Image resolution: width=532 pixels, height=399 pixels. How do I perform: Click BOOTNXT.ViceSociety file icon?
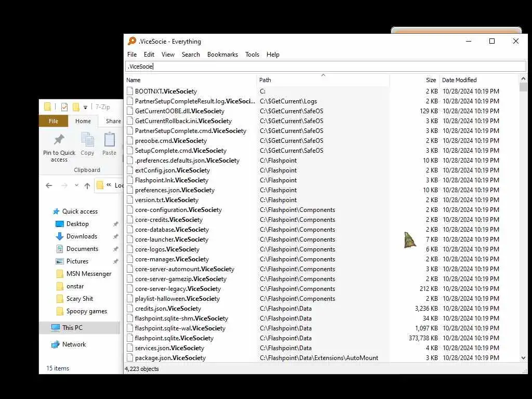tap(130, 91)
